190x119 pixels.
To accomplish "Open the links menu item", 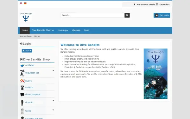I will pyautogui.click(x=86, y=30).
